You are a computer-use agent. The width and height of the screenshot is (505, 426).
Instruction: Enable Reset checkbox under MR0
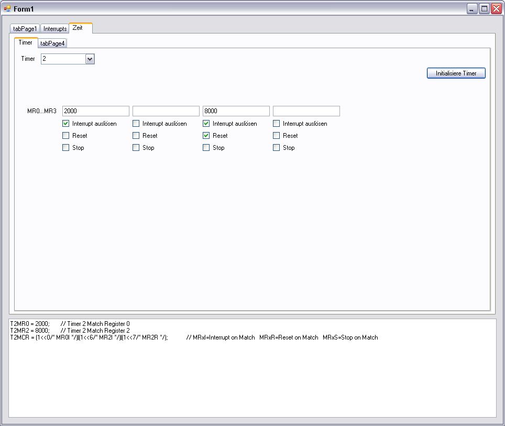coord(66,136)
